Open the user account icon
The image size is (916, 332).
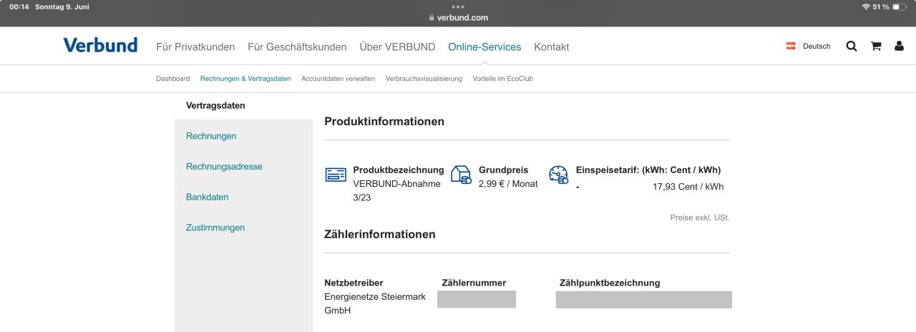(x=899, y=47)
